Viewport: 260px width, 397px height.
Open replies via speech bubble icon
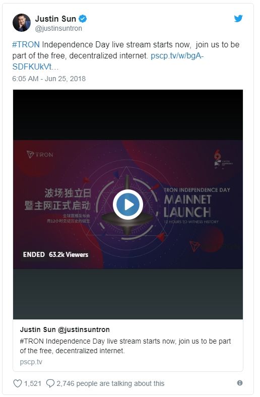tap(50, 383)
